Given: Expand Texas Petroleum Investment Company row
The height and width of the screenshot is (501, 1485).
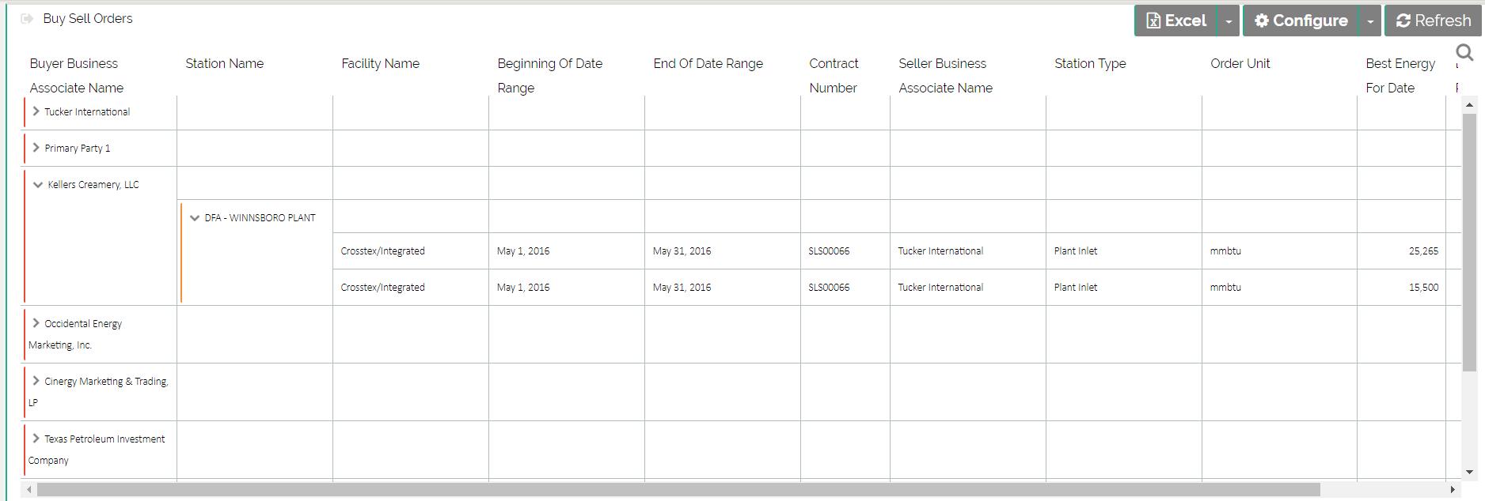Looking at the screenshot, I should pyautogui.click(x=36, y=439).
